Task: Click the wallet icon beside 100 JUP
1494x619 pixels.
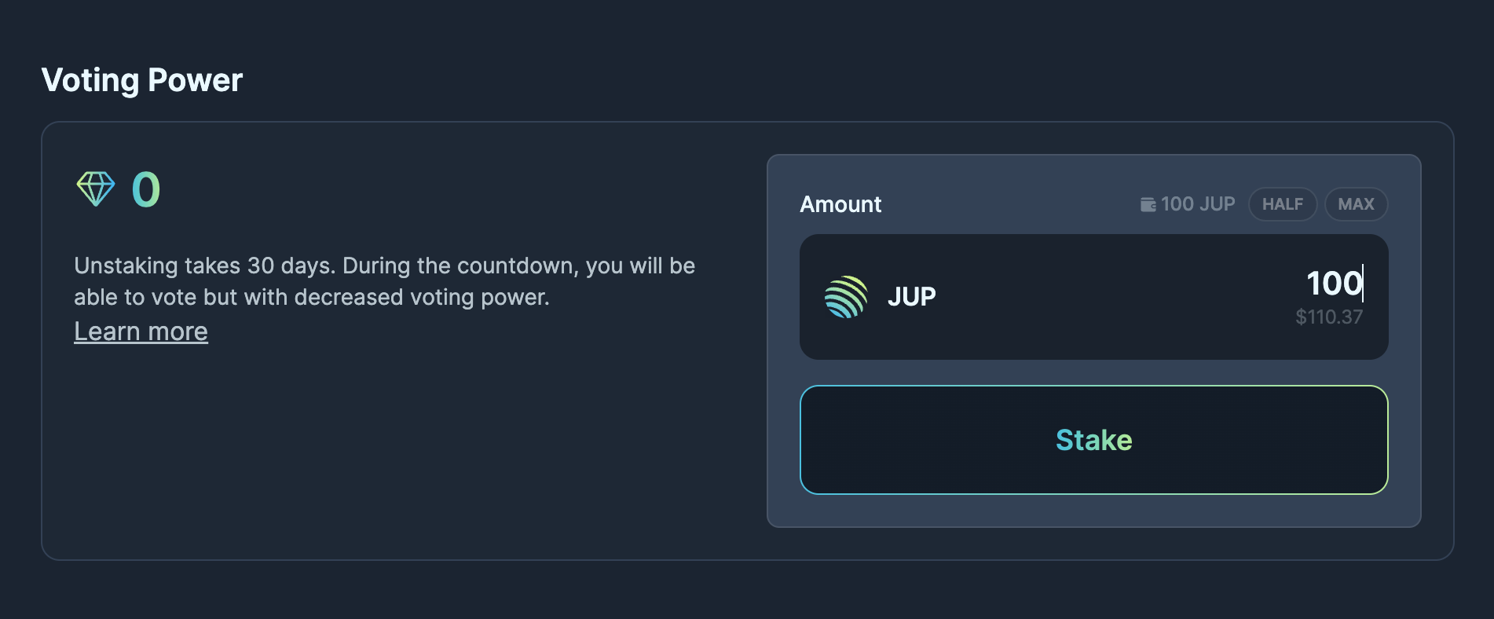Action: tap(1147, 203)
